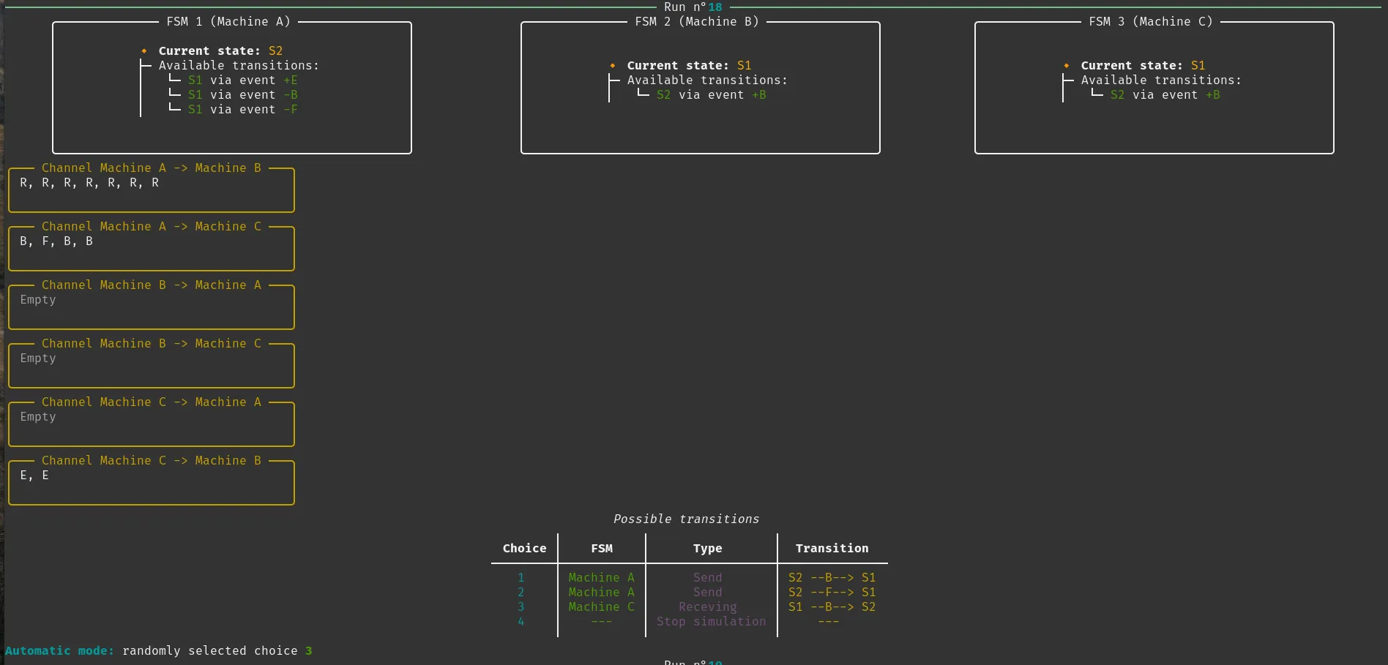
Task: Click Available transitions in FSM 2 panel
Action: (706, 80)
